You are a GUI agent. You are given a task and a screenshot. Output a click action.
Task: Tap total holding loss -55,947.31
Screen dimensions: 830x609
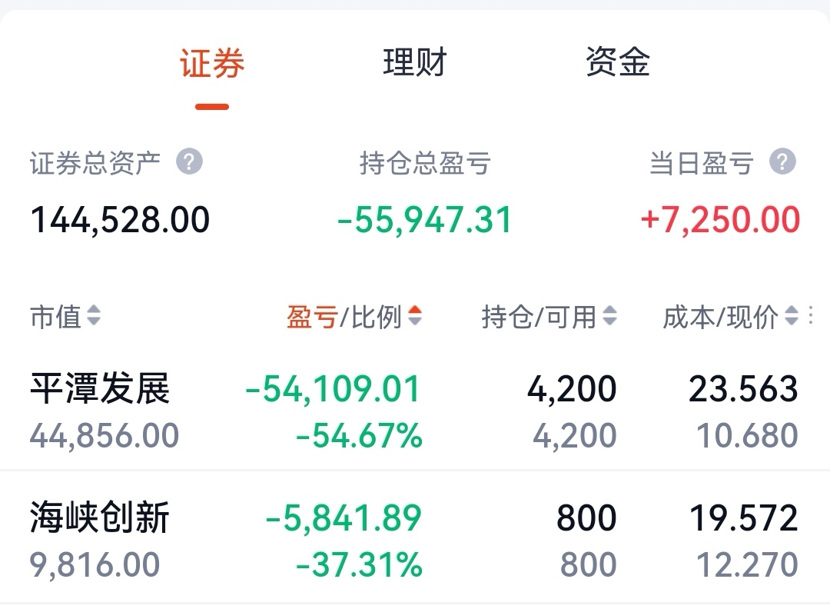click(x=424, y=220)
